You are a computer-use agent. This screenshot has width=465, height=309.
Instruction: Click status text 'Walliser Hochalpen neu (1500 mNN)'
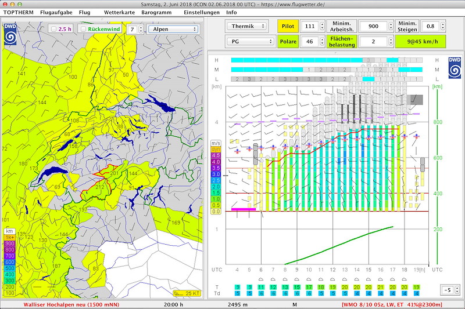[71, 304]
